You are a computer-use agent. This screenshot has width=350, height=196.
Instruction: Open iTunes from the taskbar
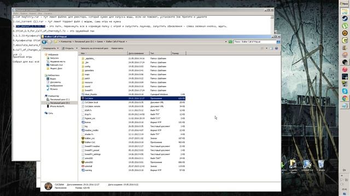click(345, 70)
